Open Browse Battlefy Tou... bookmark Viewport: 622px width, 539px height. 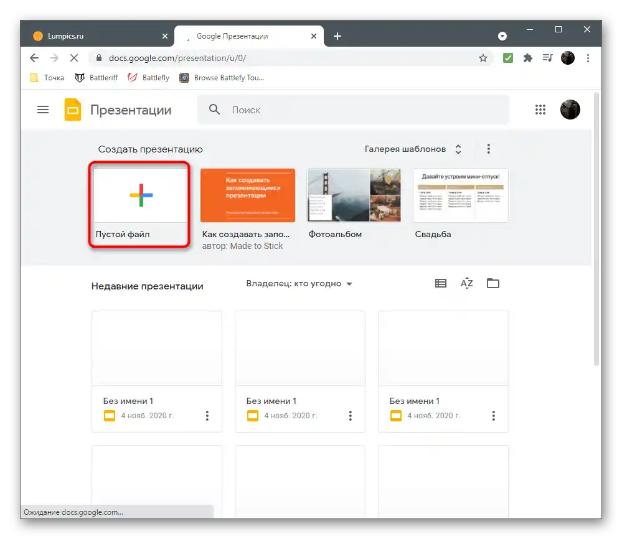[222, 78]
